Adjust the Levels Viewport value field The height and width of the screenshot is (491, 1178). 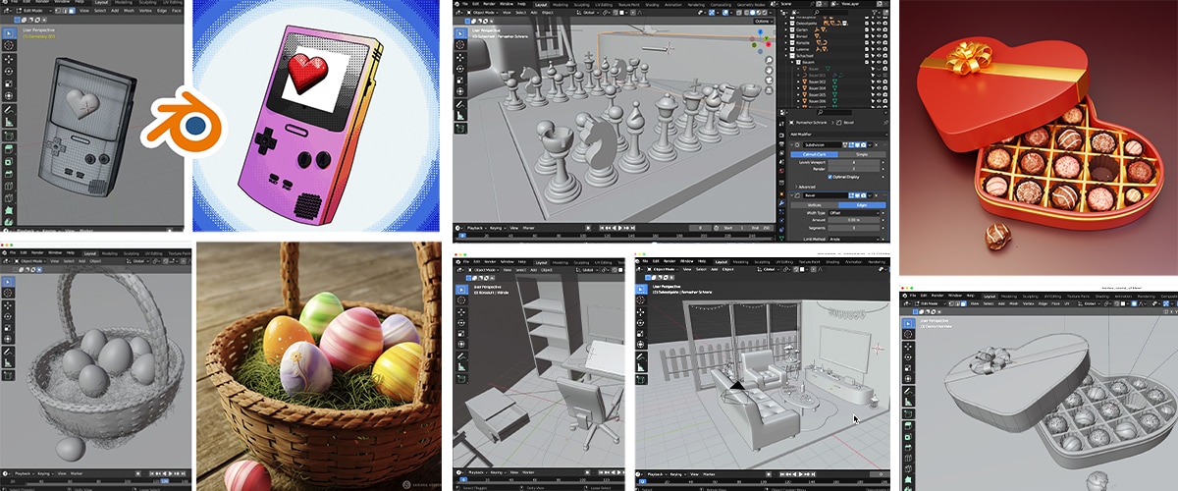pyautogui.click(x=854, y=161)
